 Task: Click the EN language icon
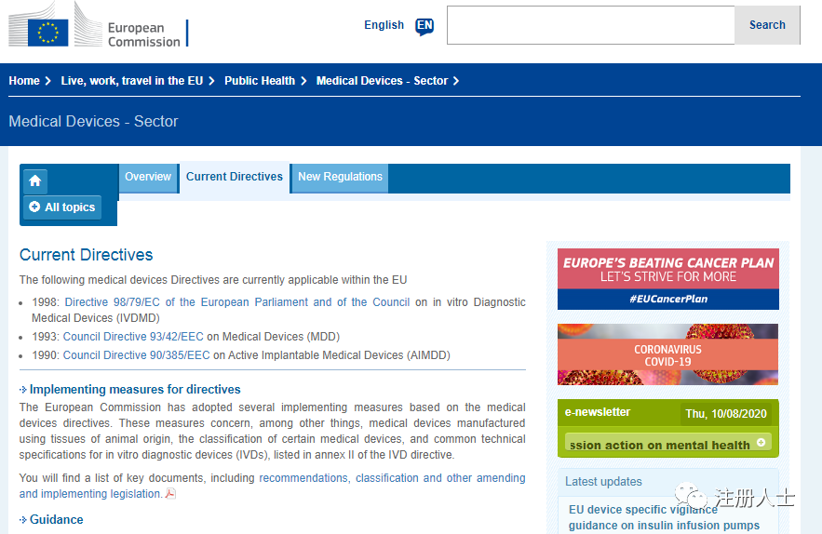click(424, 26)
